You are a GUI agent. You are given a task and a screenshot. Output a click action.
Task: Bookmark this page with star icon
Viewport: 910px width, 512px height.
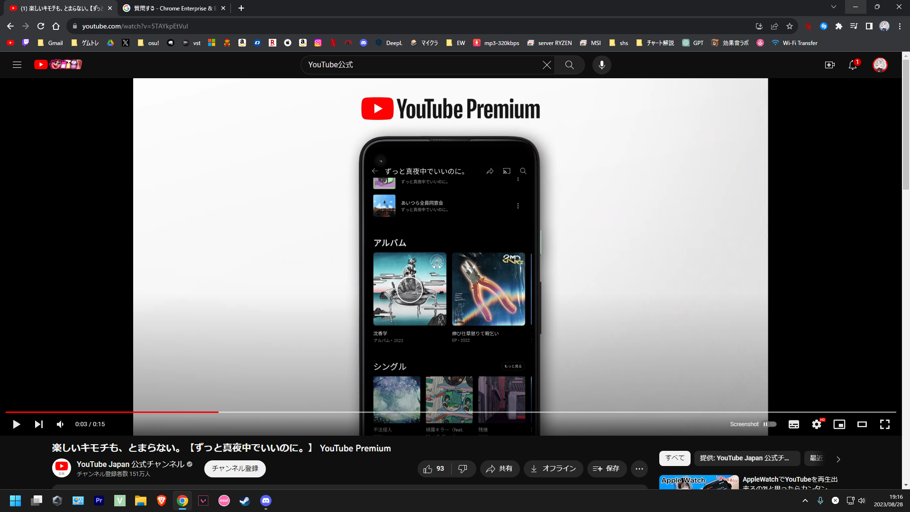click(x=790, y=26)
